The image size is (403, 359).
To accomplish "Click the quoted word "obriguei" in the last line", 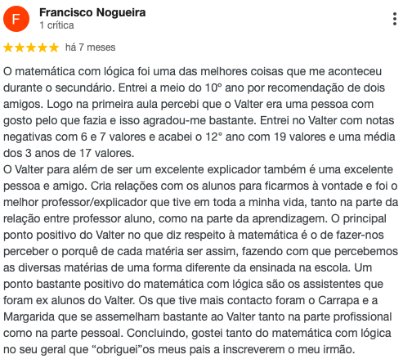I will tap(118, 349).
